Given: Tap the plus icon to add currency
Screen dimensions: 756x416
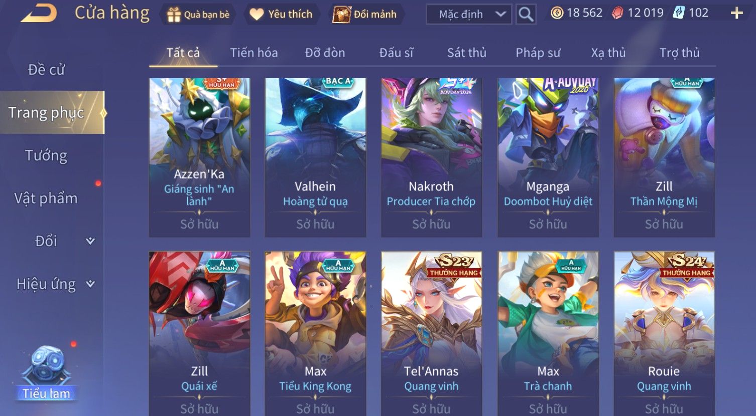Looking at the screenshot, I should pyautogui.click(x=736, y=14).
